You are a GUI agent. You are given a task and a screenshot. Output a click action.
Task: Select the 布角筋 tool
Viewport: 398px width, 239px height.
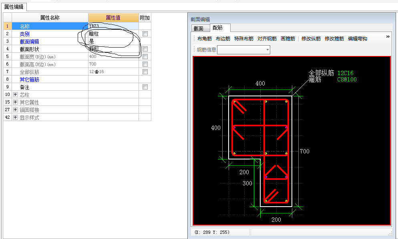(204, 38)
